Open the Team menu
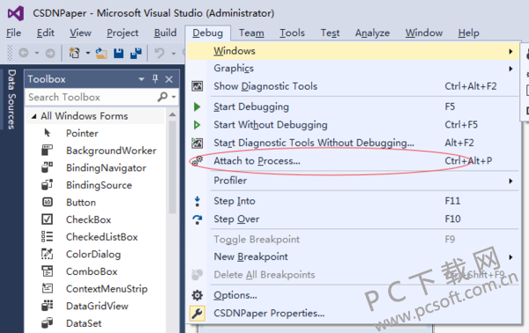 point(251,33)
